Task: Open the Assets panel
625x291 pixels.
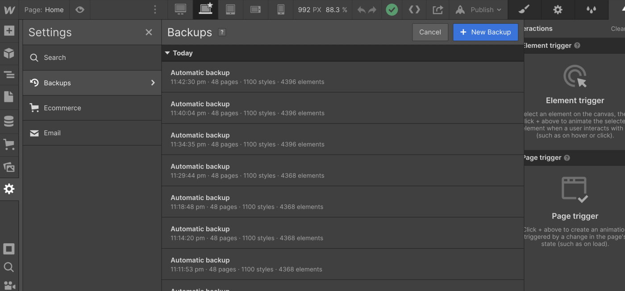Action: coord(9,166)
